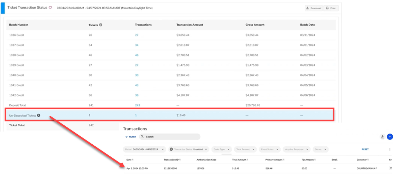393x174 pixels.
Task: Open the 43 transactions link for batch 1041
Action: (x=137, y=85)
